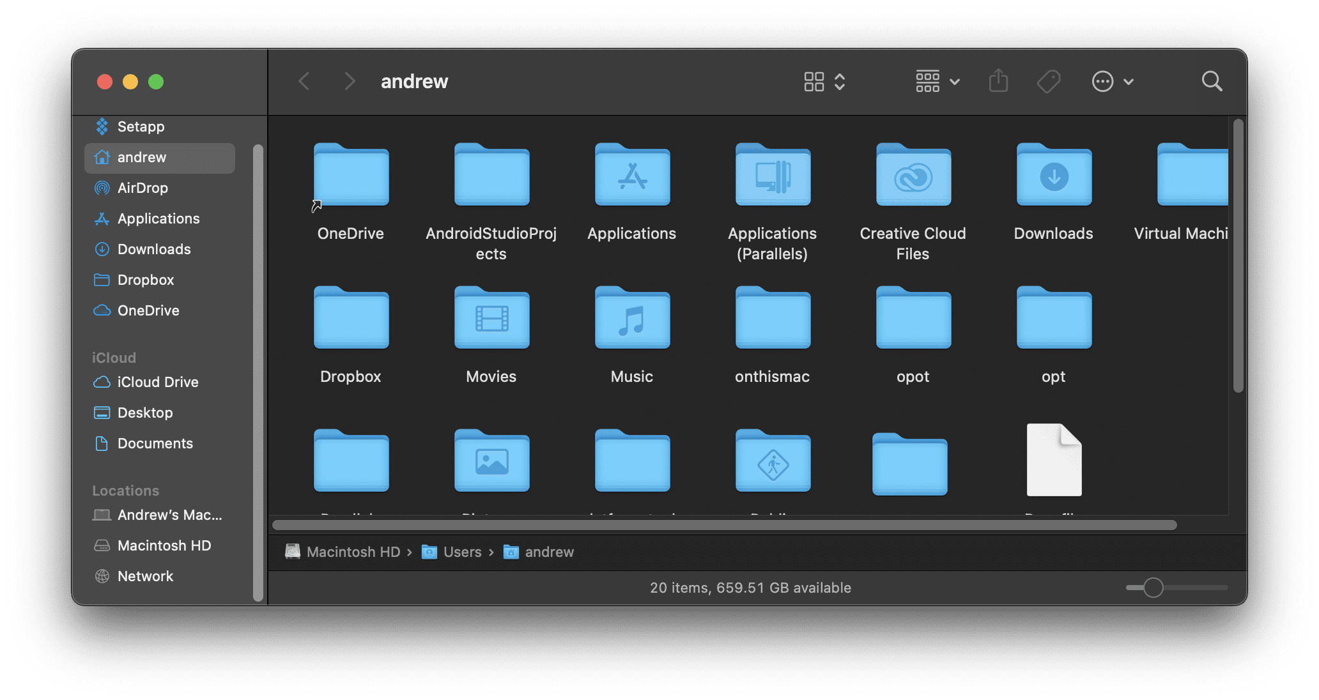This screenshot has height=700, width=1319.
Task: Click the Share toolbar icon
Action: point(998,81)
